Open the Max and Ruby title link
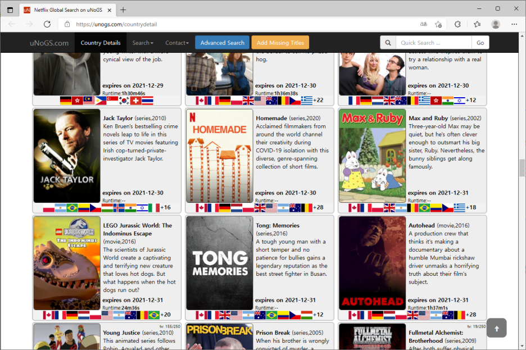The image size is (526, 350). point(428,118)
